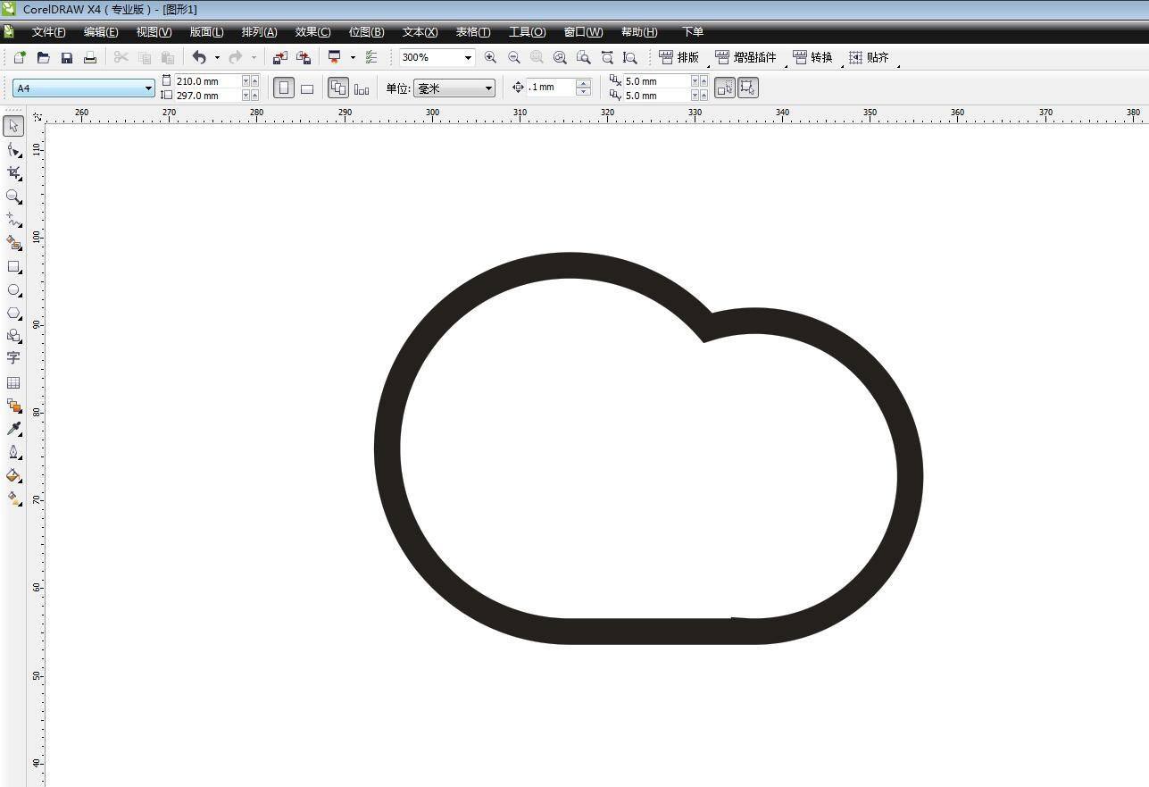Image resolution: width=1149 pixels, height=787 pixels.
Task: Select the Smart Fill tool
Action: click(13, 243)
